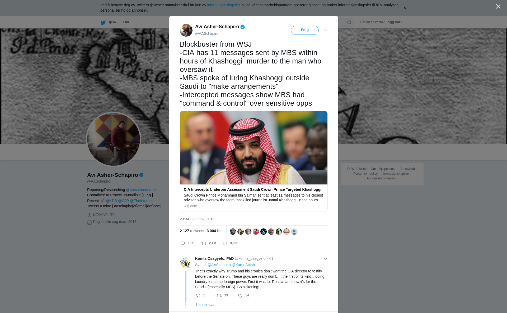Click the search magnifier icon
Image resolution: width=507 pixels, height=313 pixels.
pyautogui.click(x=349, y=22)
